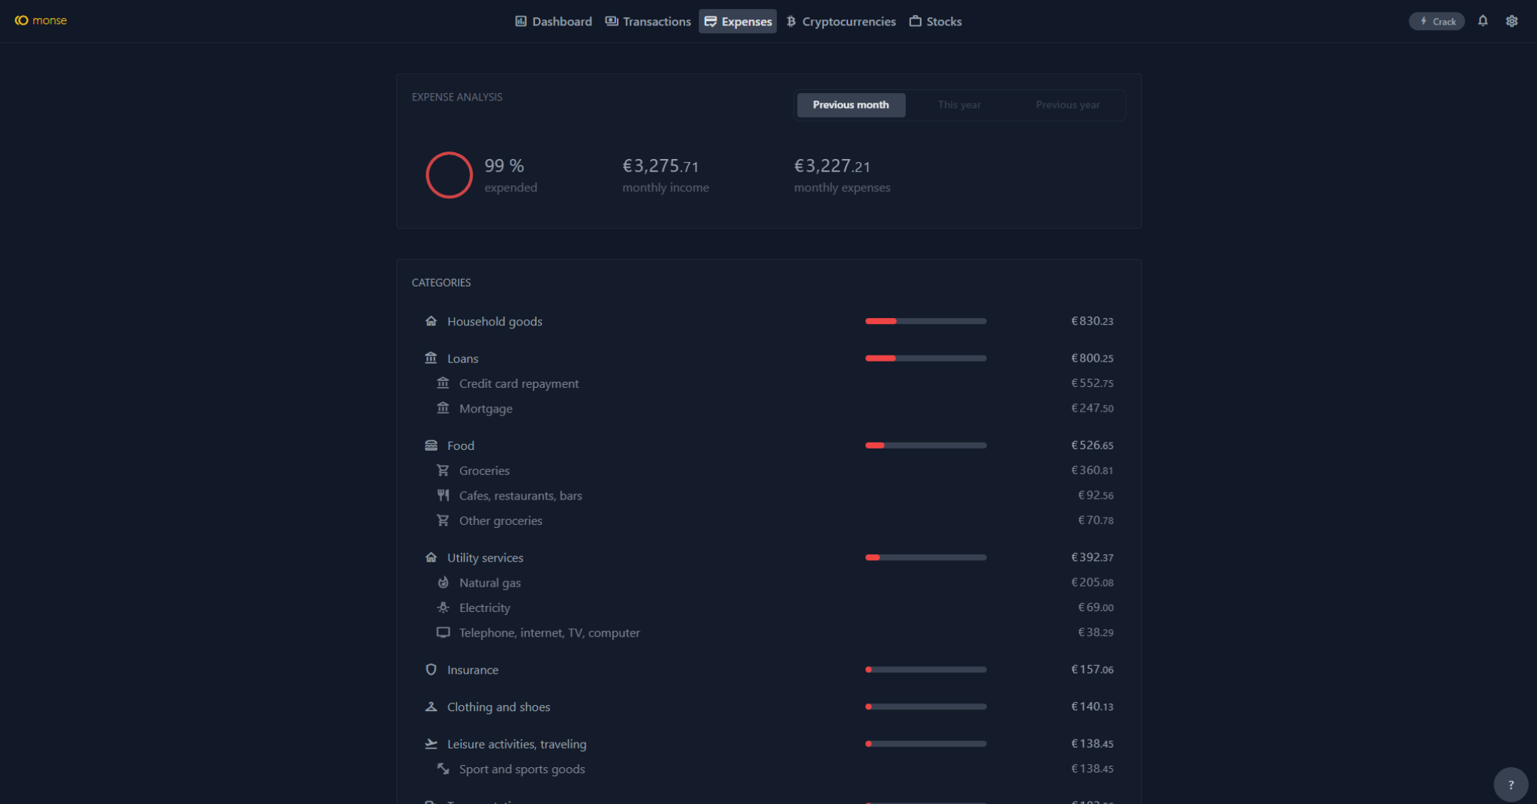Open the Dashboard tab
1537x804 pixels.
tap(553, 21)
